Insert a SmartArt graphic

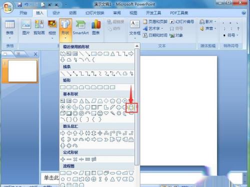[x=80, y=27]
